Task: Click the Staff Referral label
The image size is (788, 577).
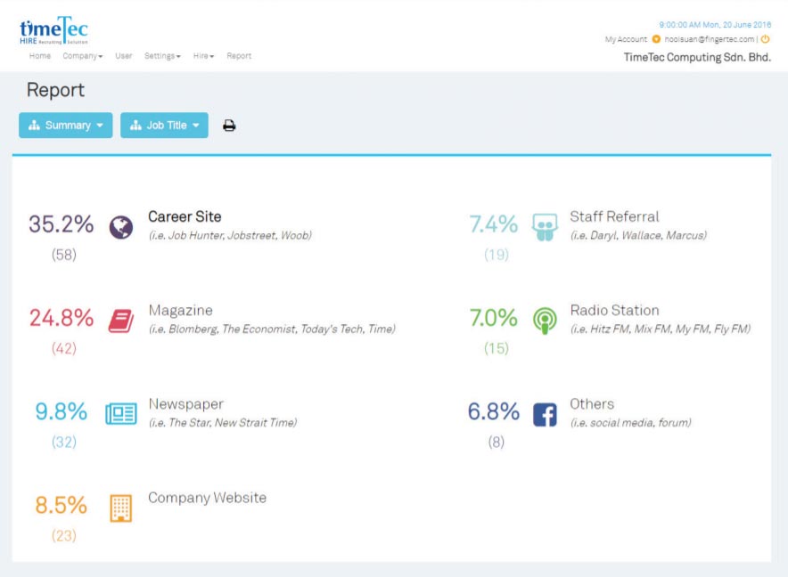Action: click(x=614, y=216)
